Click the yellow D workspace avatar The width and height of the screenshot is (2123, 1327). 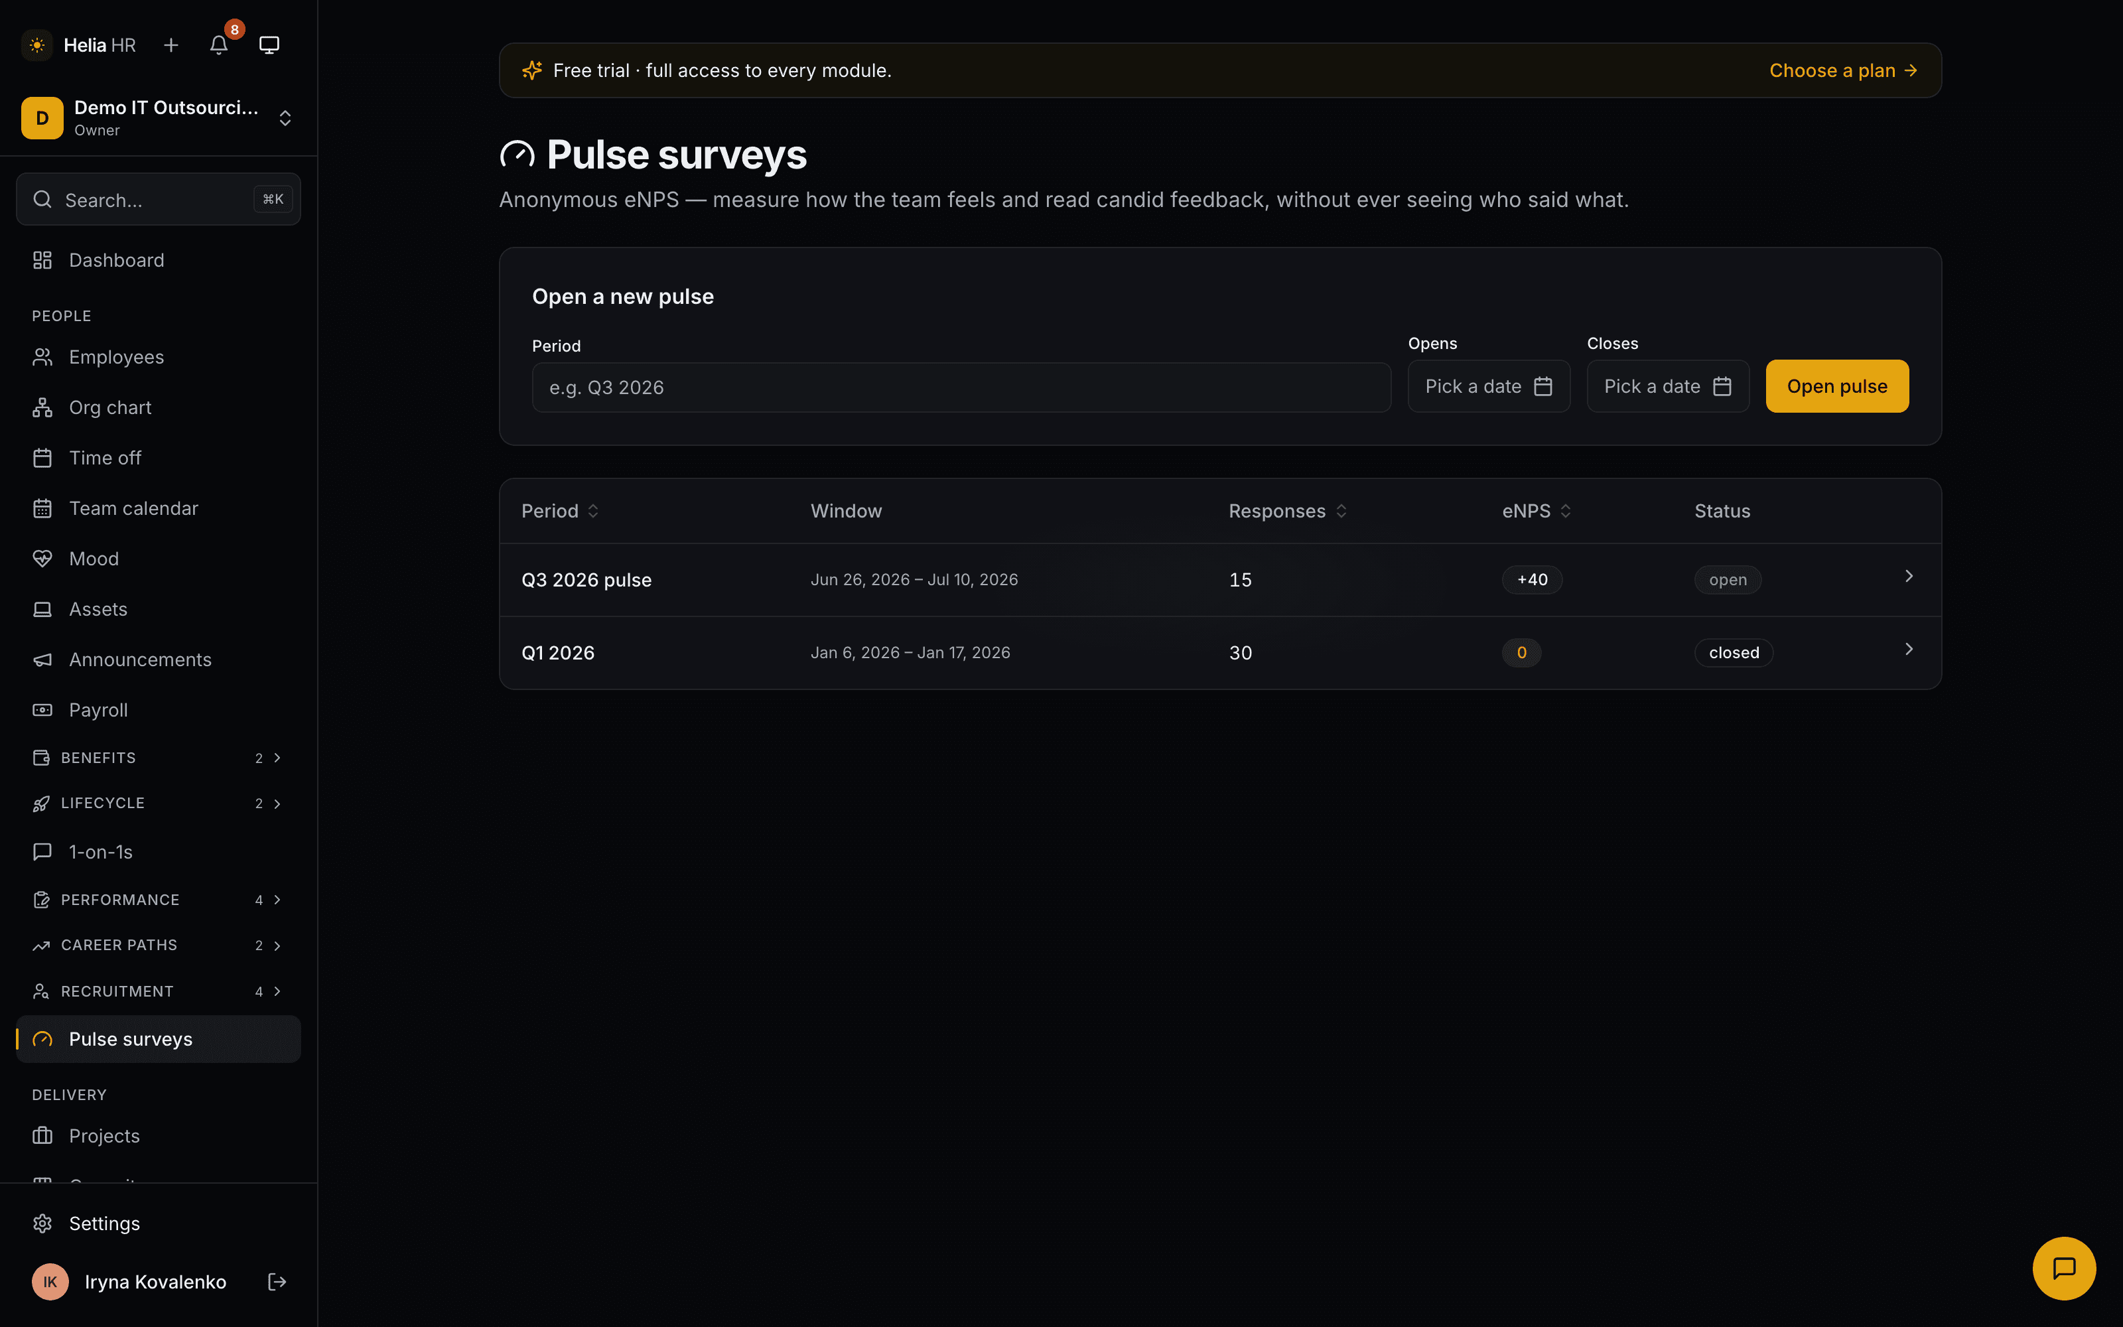pos(42,117)
